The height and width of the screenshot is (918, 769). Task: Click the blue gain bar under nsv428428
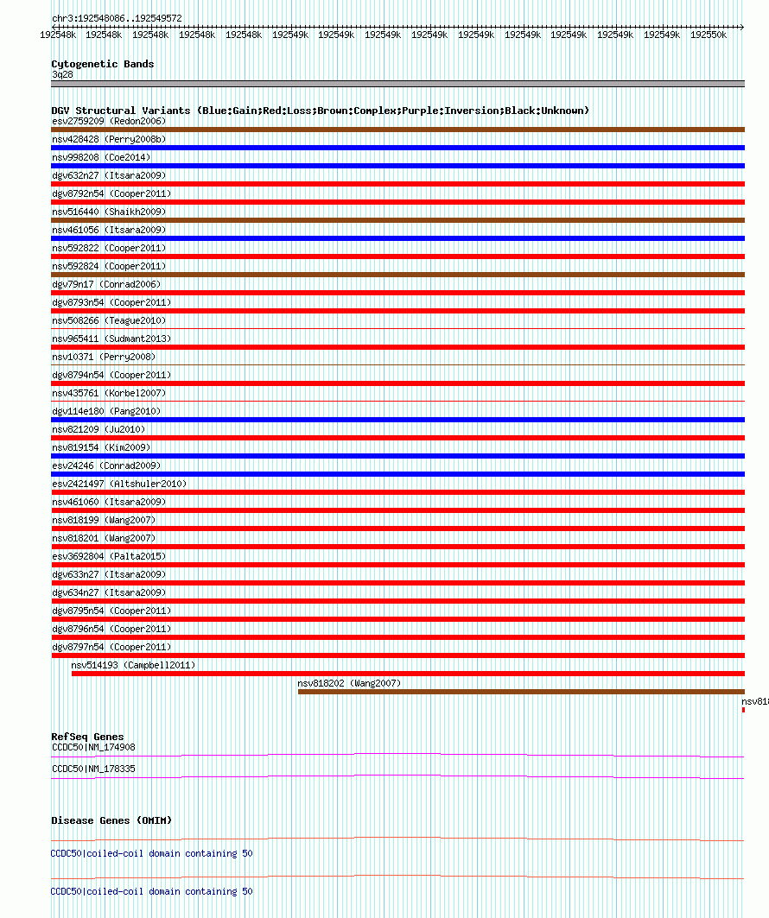[x=397, y=148]
